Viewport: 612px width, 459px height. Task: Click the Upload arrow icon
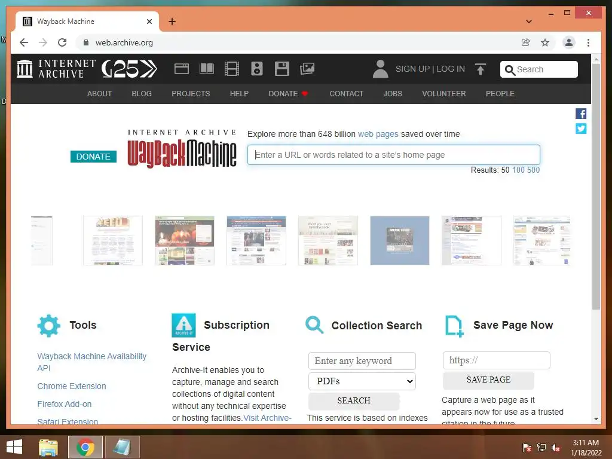pos(481,69)
